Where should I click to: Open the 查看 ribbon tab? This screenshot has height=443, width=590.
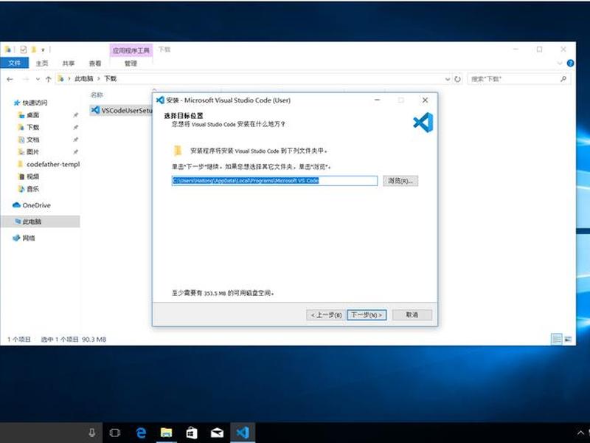coord(95,63)
